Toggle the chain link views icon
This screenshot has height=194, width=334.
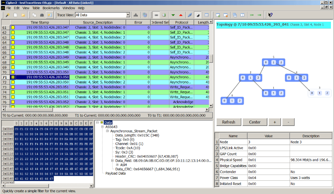pos(156,15)
